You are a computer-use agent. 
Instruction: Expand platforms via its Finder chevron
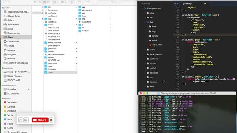[76, 48]
